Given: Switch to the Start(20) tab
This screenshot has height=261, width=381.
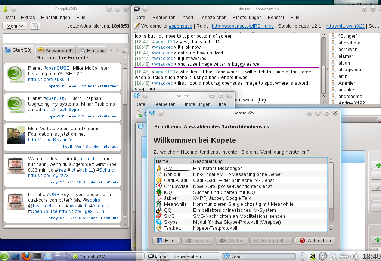Looking at the screenshot, I should click(18, 50).
